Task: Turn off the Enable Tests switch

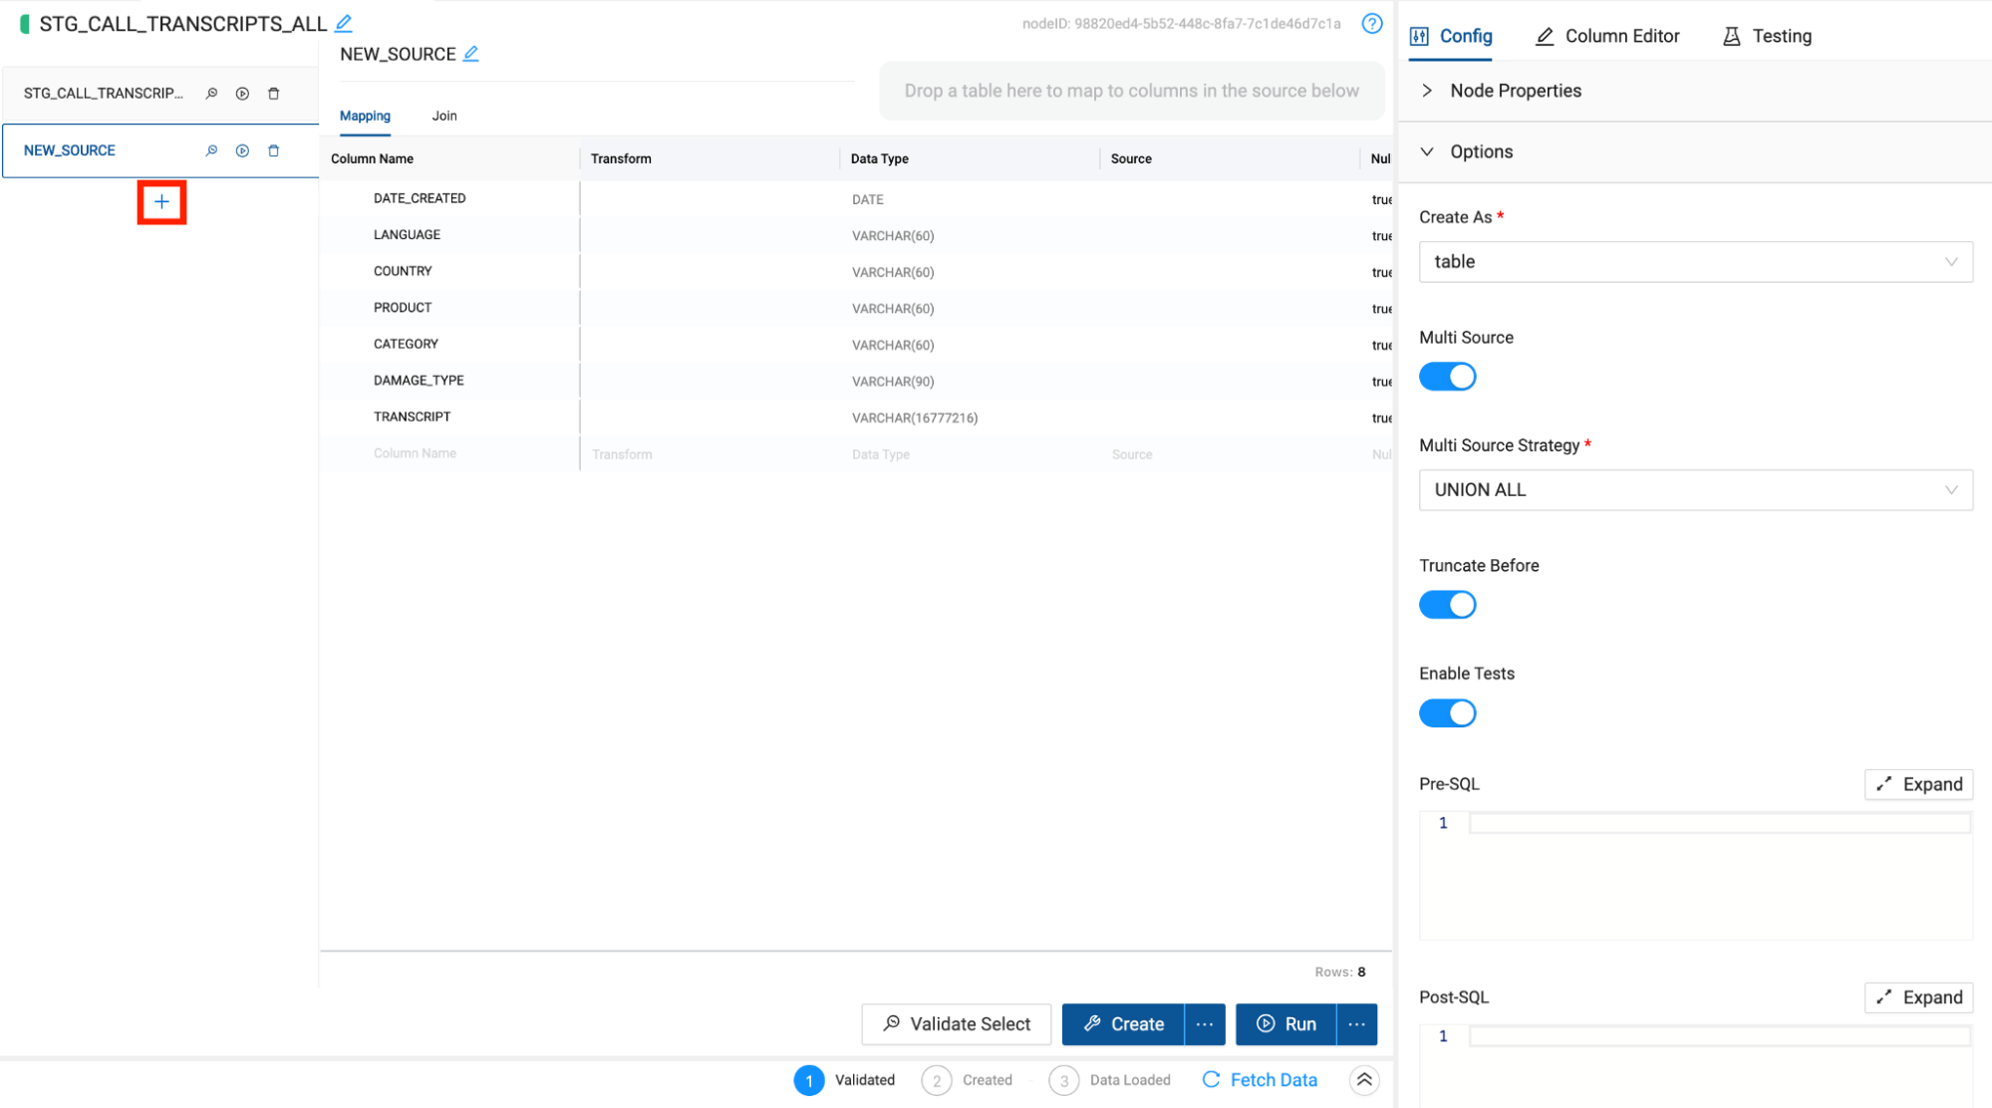Action: pos(1447,713)
